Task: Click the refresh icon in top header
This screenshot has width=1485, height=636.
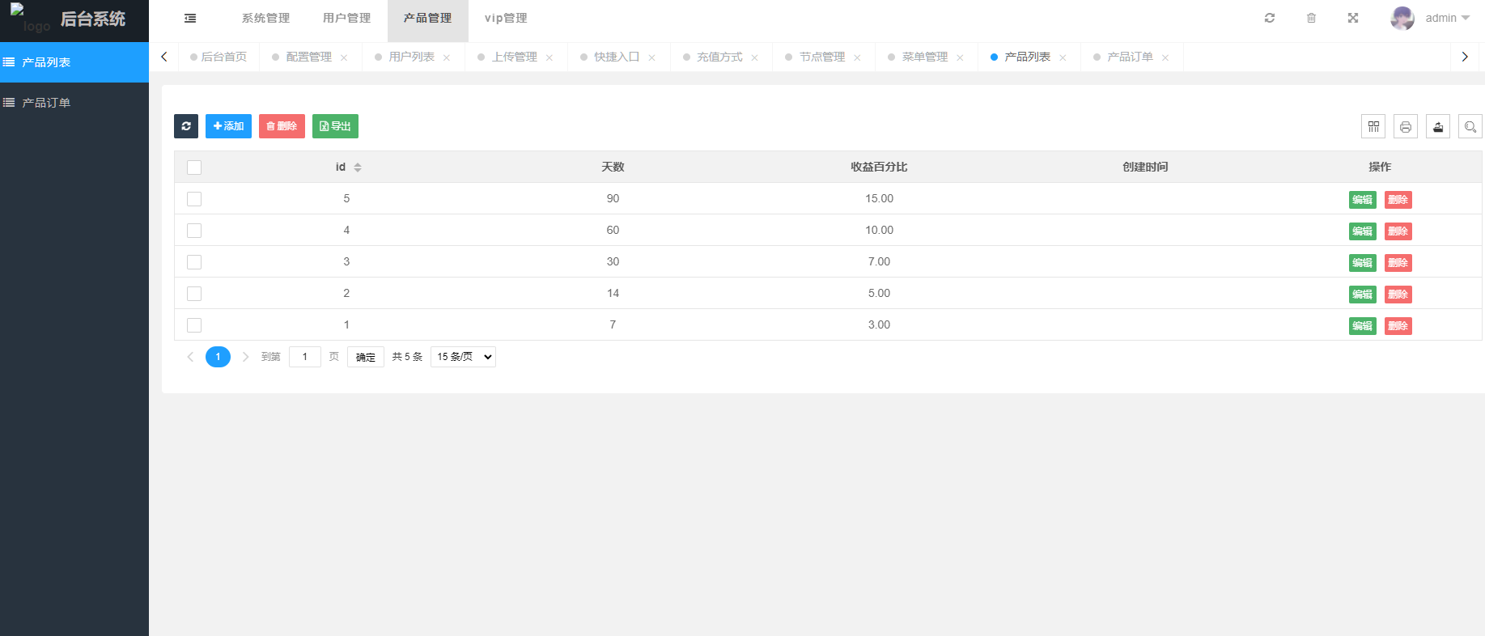Action: click(x=1270, y=18)
